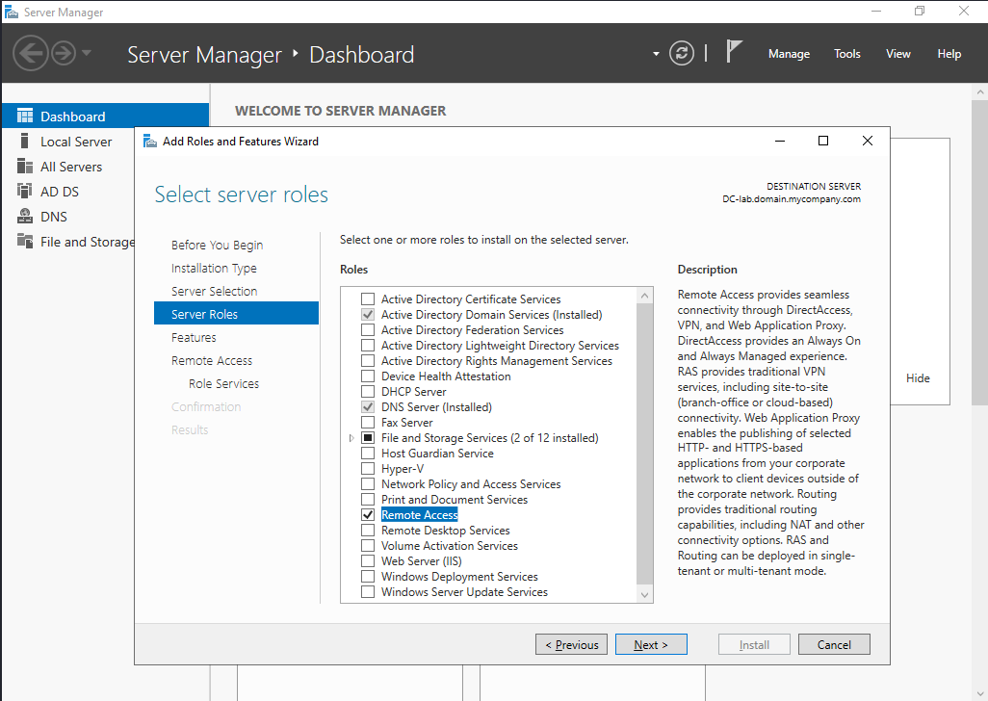Open All Servers in the sidebar
This screenshot has height=701, width=988.
click(70, 167)
